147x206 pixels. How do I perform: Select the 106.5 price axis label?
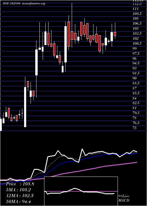tap(137, 24)
